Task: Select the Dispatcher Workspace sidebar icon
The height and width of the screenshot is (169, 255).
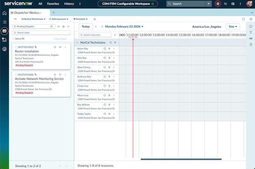Action: (x=4, y=31)
